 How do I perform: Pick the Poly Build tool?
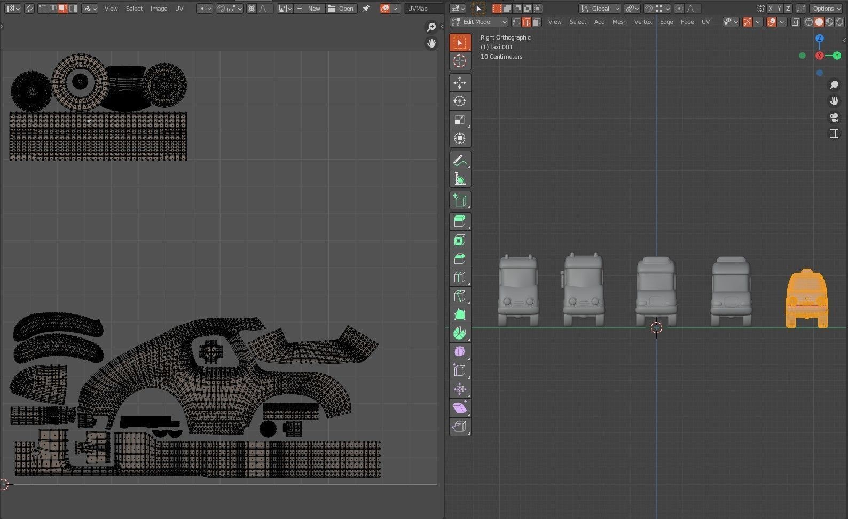460,314
